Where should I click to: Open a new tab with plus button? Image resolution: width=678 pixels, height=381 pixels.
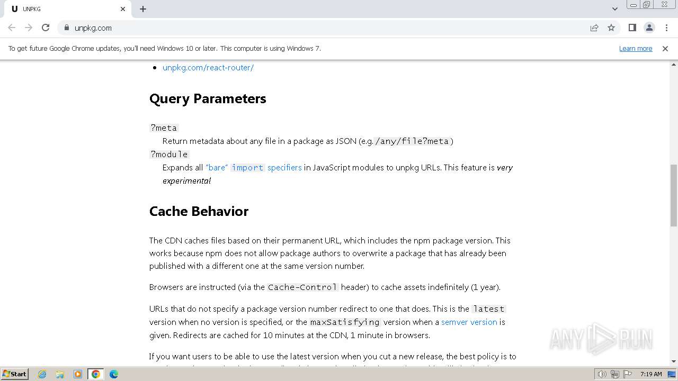pos(143,9)
